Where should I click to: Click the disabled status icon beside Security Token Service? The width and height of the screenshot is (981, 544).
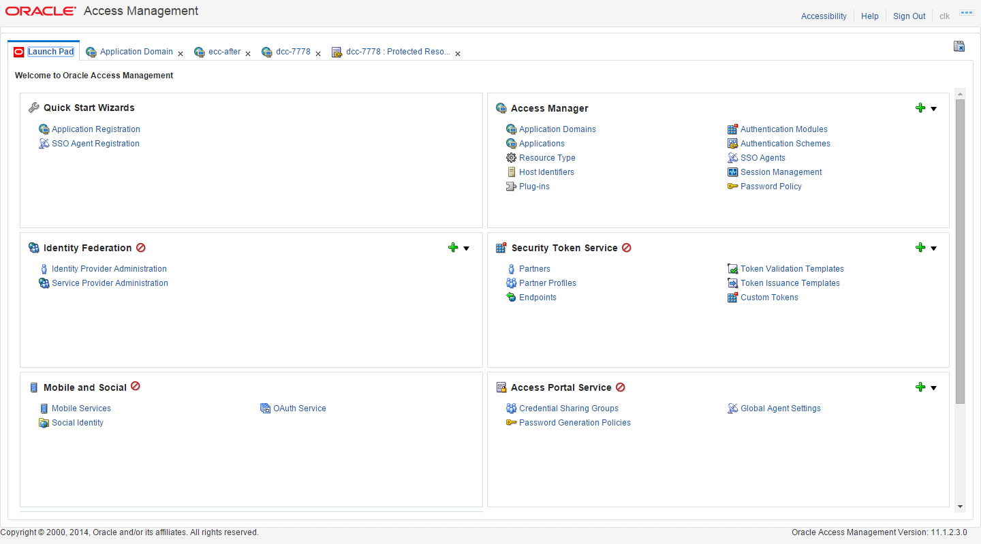[x=627, y=248]
